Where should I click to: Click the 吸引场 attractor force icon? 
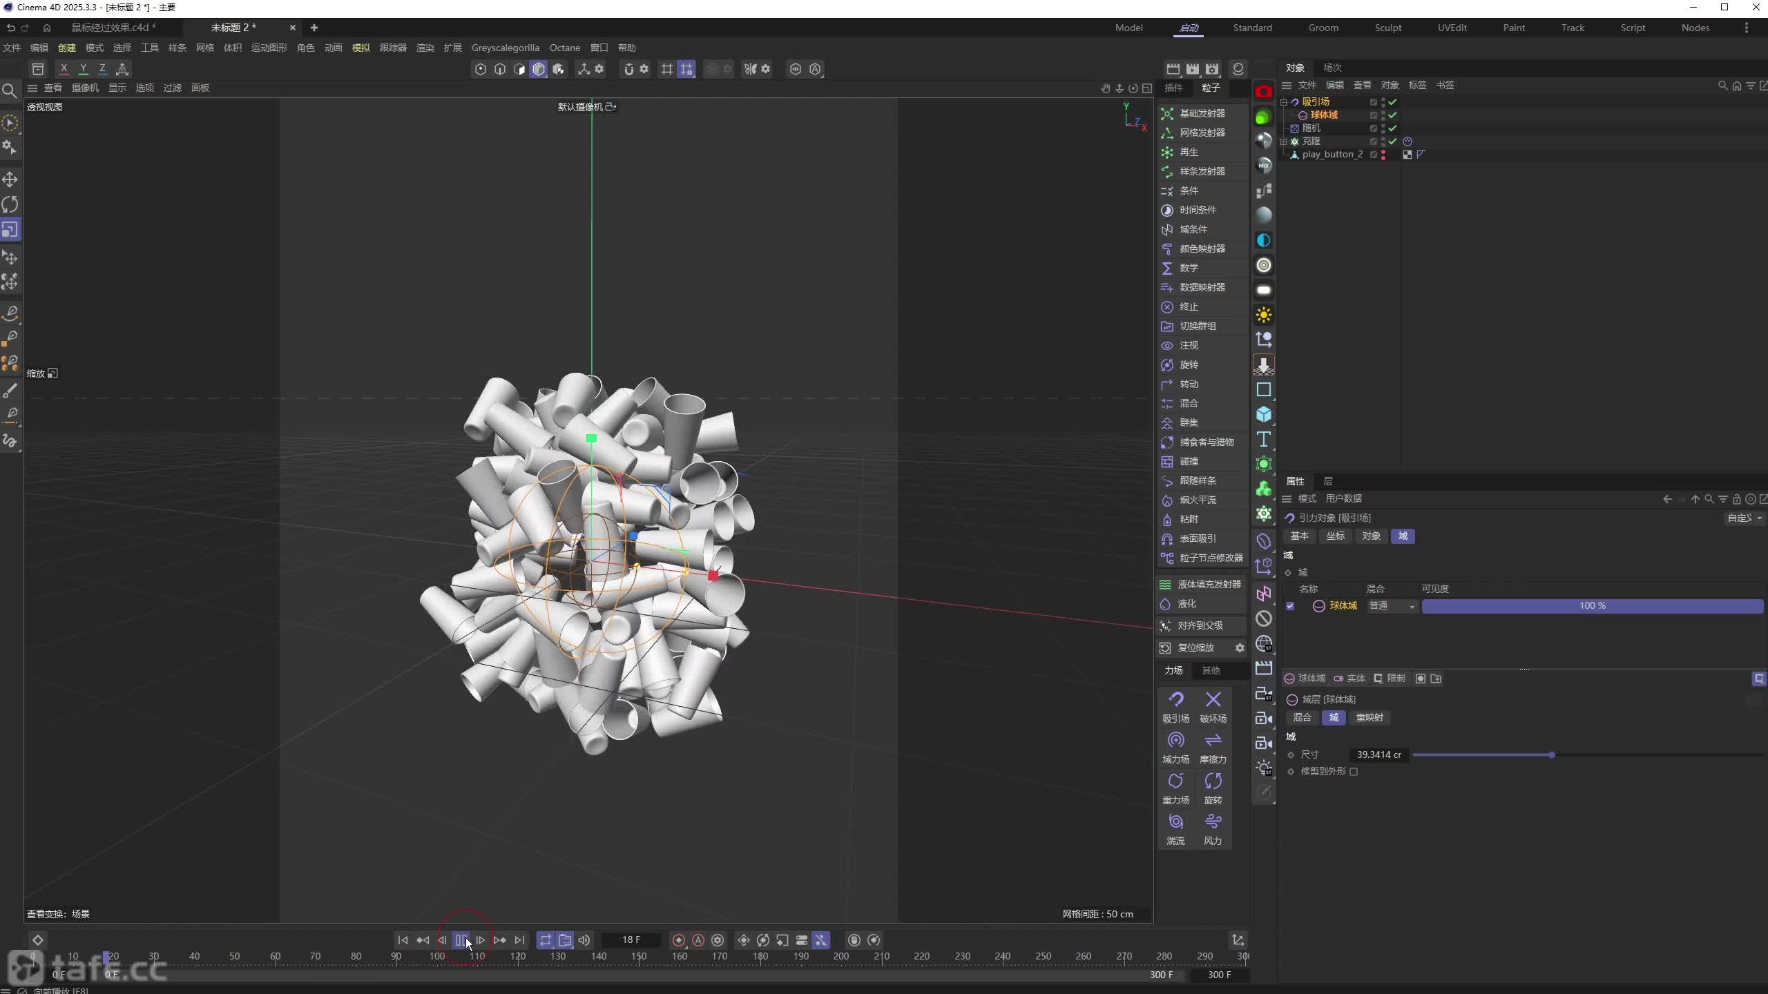point(1175,700)
